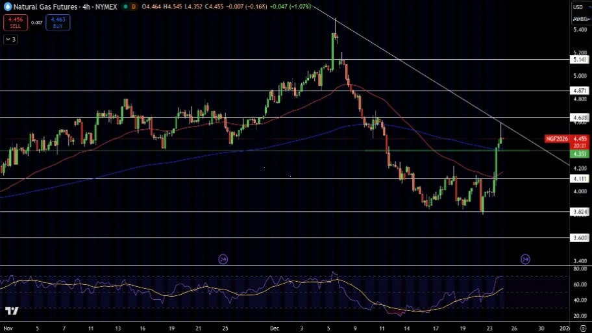Image resolution: width=592 pixels, height=333 pixels.
Task: Click the 4.111 horizontal line label
Action: pyautogui.click(x=579, y=178)
